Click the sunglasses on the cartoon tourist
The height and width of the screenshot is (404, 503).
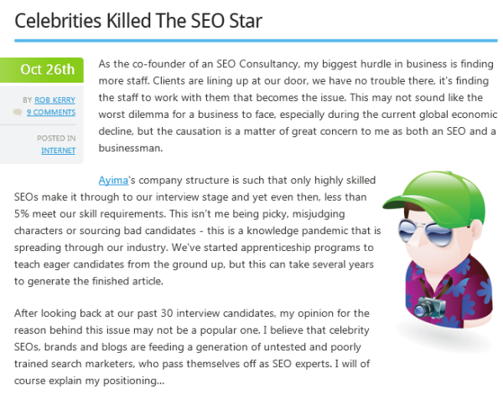426,232
